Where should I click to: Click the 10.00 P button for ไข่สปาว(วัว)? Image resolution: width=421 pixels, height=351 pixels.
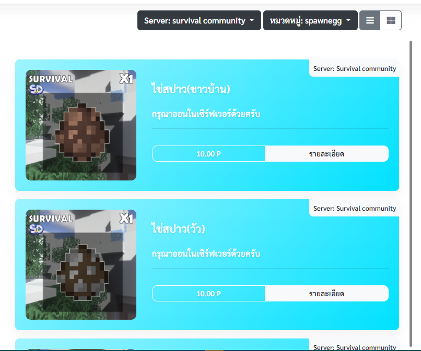(208, 294)
